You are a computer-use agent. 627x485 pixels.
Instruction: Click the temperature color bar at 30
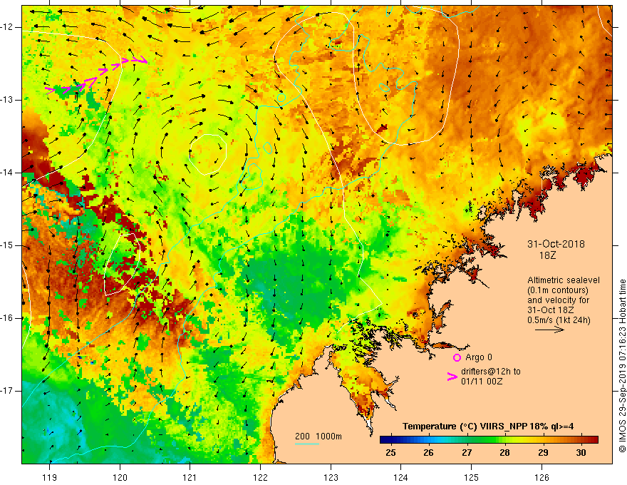point(581,440)
